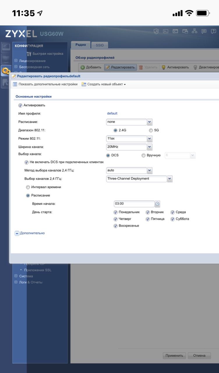Screen dimensions: 219x373
Task: Open the Режим 802.11 dropdown
Action: click(150, 138)
